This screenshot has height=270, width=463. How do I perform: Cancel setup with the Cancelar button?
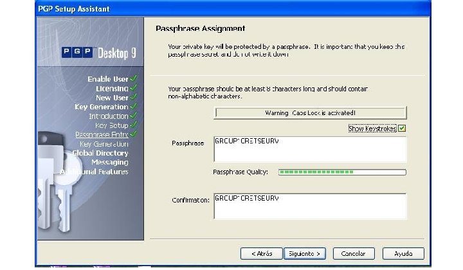[354, 253]
